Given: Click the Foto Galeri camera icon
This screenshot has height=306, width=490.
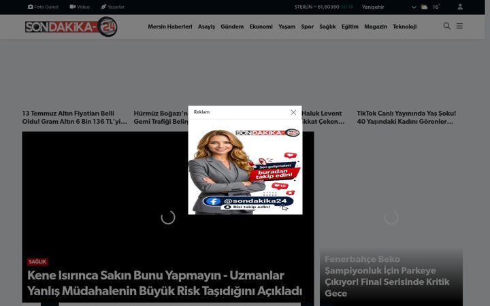Looking at the screenshot, I should coord(31,7).
